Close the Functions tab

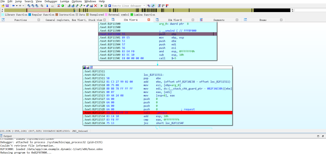pos(39,20)
